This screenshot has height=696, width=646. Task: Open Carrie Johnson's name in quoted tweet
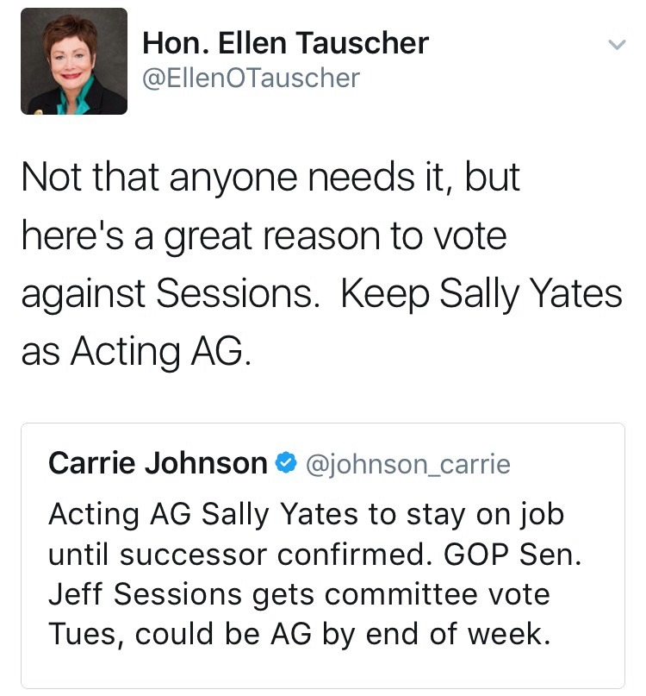point(158,463)
